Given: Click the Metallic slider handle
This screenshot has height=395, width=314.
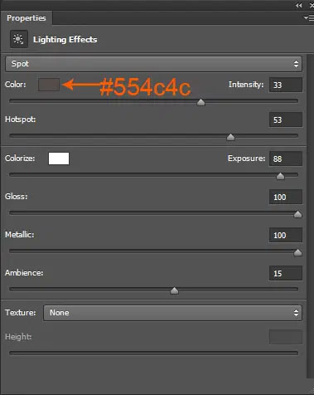Looking at the screenshot, I should point(297,252).
